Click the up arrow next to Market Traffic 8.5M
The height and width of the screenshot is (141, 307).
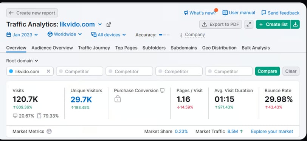pos(241,132)
